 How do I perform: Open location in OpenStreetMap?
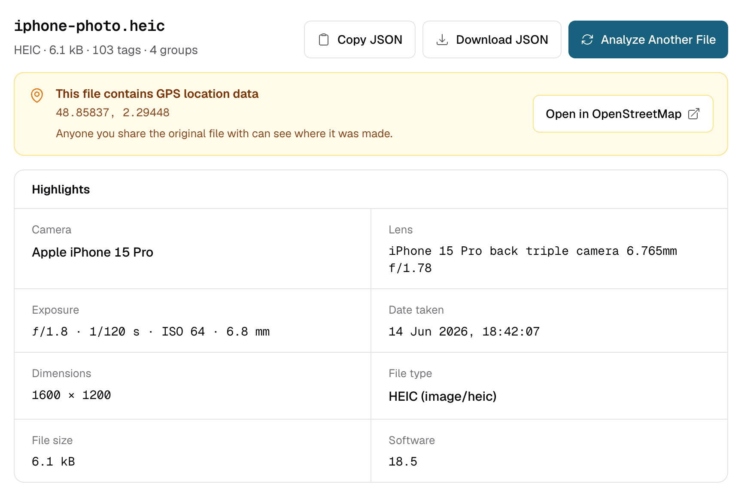tap(623, 114)
